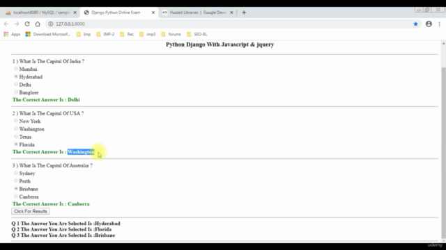Image resolution: width=446 pixels, height=250 pixels.
Task: Select Texas radio option
Action: coord(16,137)
